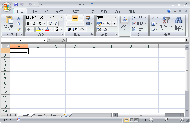
Task: Open the 校閲 tab
Action: point(104,11)
